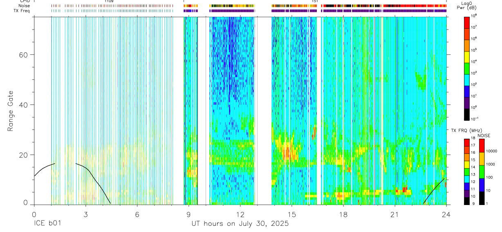Pick the yellow segment of the Lag0 Pwr colorbar
502x232 pixels.
[x=467, y=57]
